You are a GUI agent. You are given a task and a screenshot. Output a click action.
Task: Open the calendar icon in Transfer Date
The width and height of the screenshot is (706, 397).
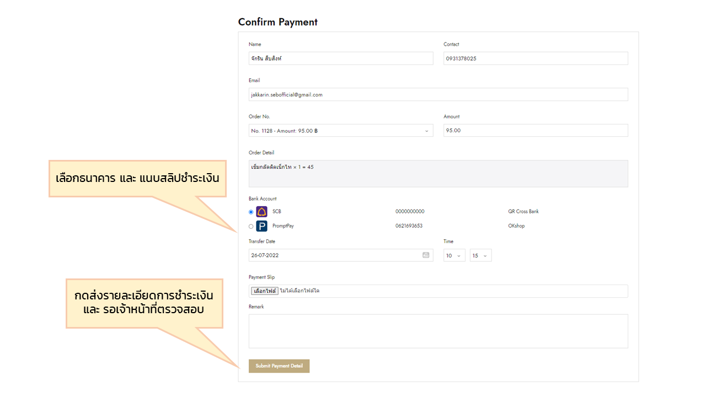(x=426, y=255)
